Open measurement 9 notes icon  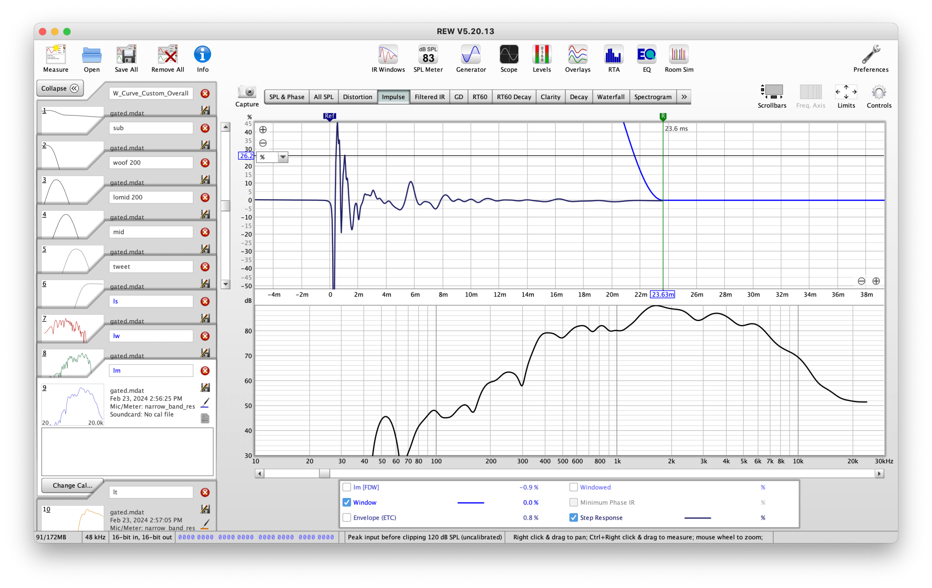coord(205,418)
